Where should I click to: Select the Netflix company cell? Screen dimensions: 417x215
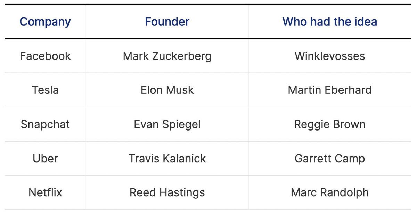coord(45,192)
